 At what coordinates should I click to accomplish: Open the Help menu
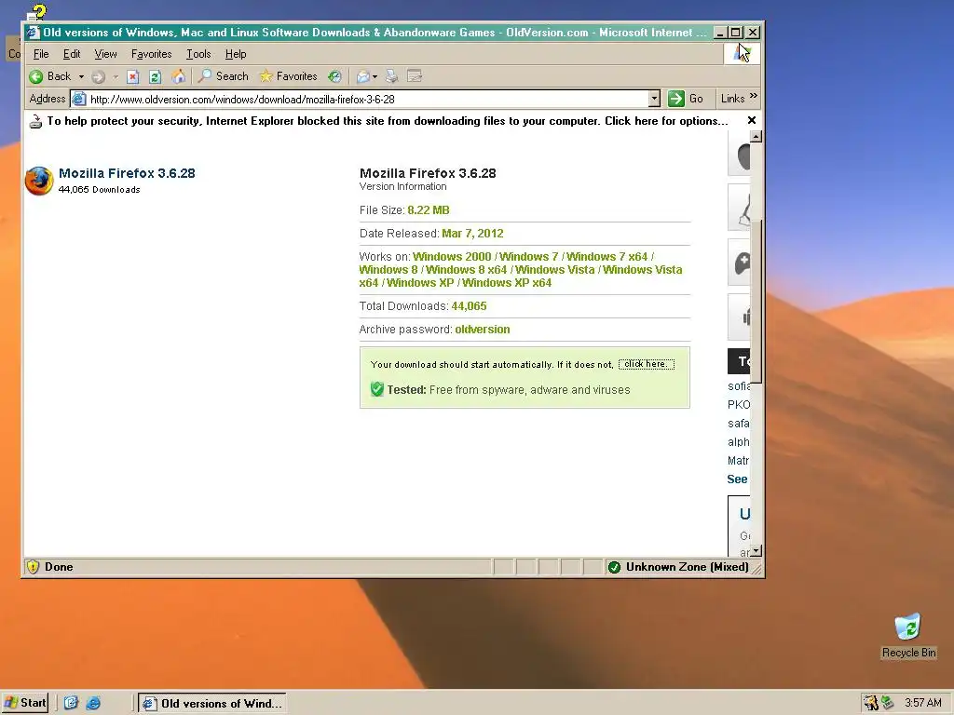[236, 54]
